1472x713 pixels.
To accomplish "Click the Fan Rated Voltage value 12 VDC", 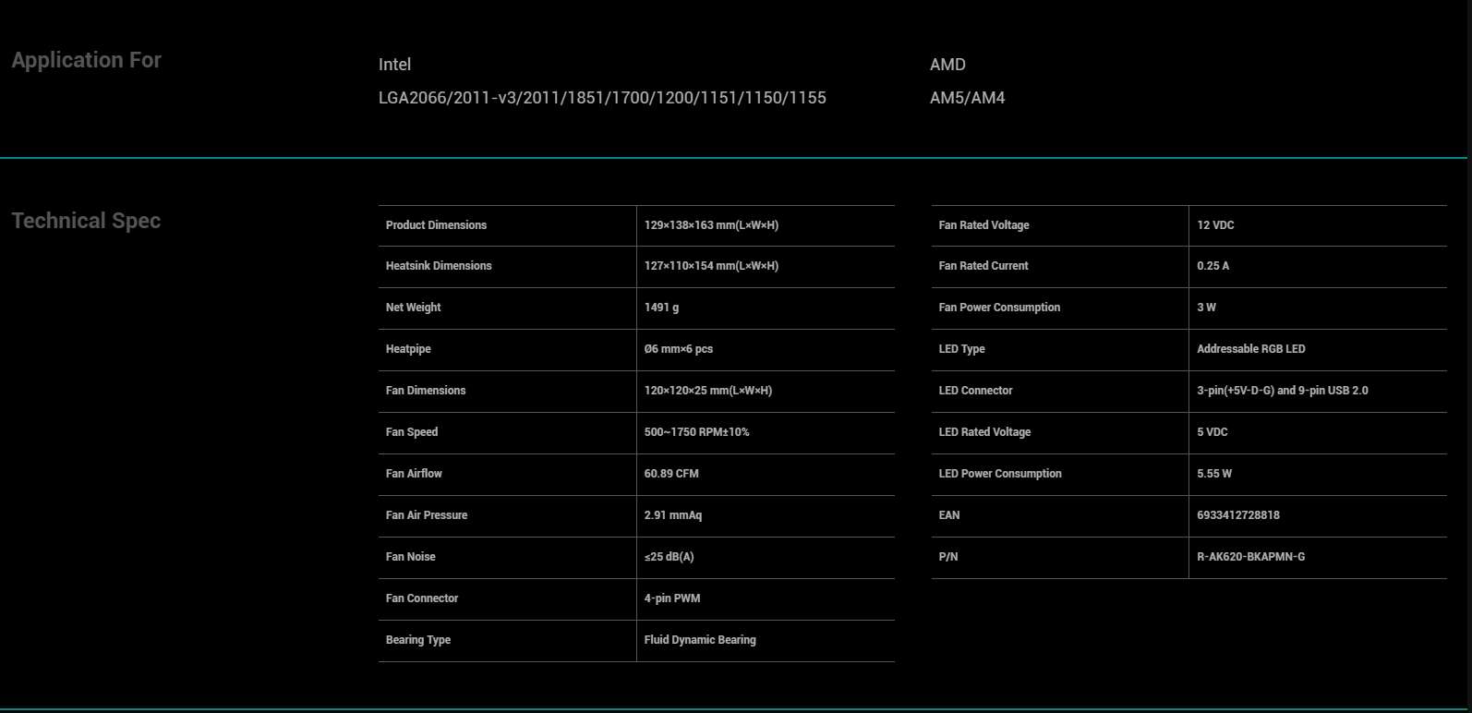I will coord(1215,225).
